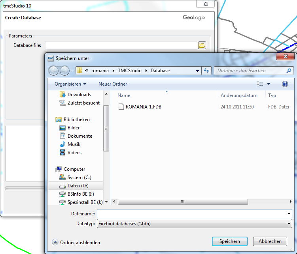The height and width of the screenshot is (254, 297).
Task: Click the back navigation arrow button
Action: 53,71
